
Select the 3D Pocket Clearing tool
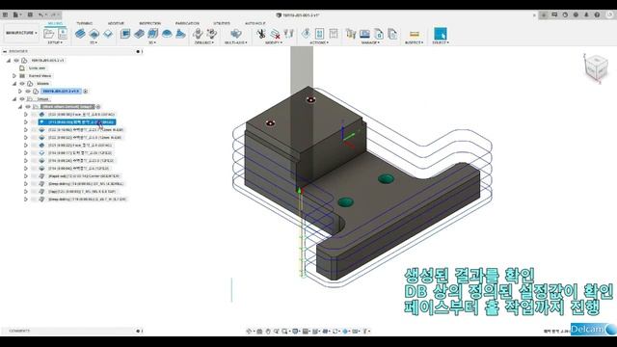coord(139,34)
